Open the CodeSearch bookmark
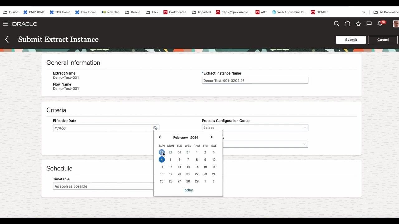 point(175,12)
